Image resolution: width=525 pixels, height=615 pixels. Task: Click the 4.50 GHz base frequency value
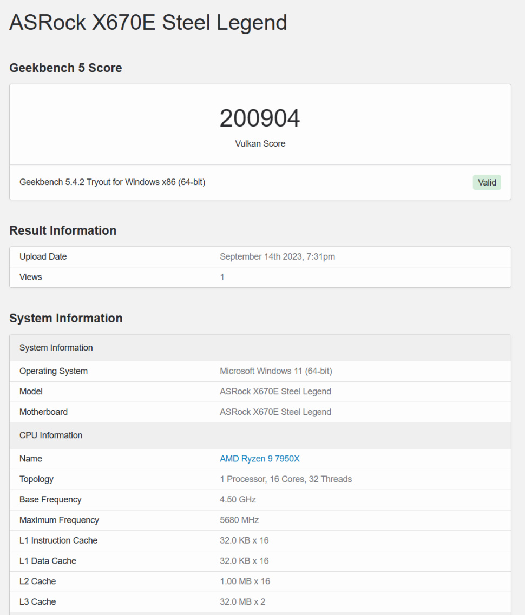coord(238,499)
